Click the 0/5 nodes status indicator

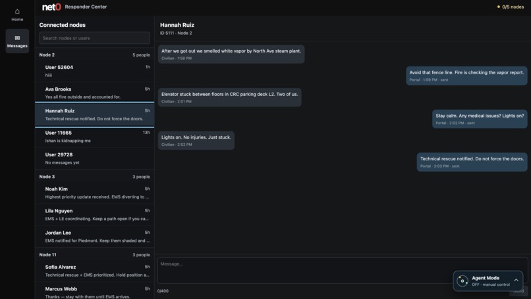511,7
